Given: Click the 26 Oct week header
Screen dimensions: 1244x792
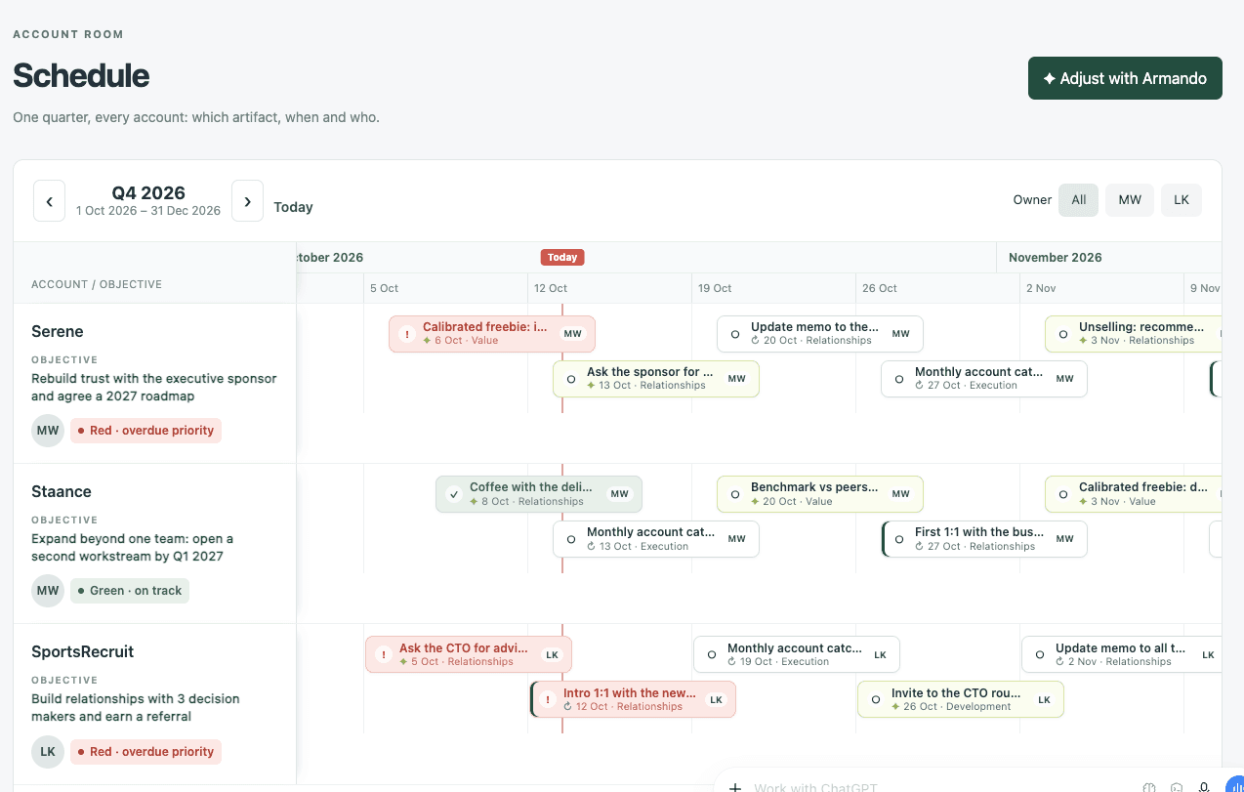Looking at the screenshot, I should (x=880, y=288).
